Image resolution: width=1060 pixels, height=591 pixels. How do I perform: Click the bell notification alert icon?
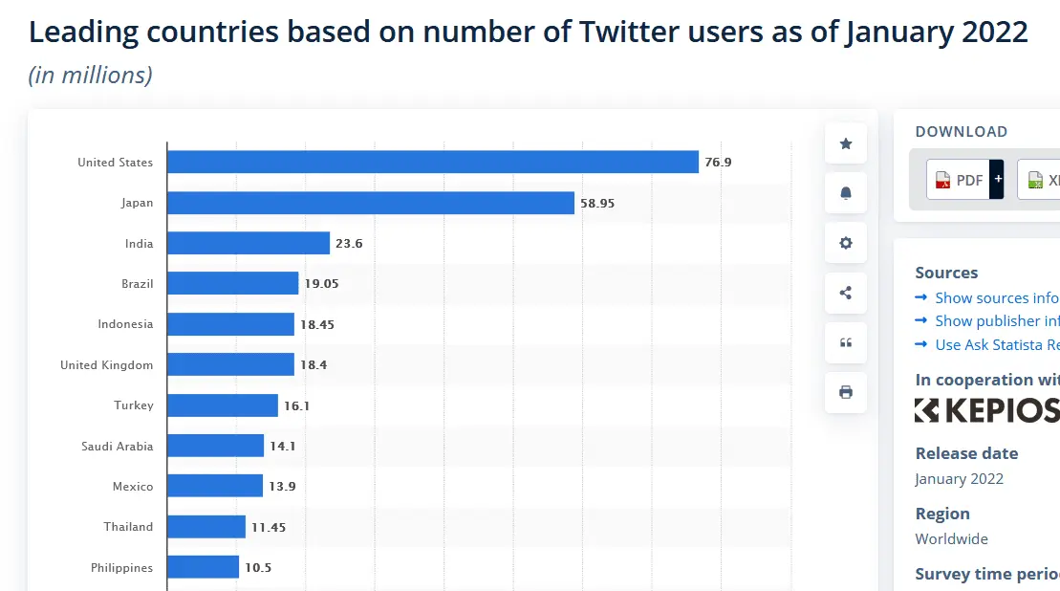[x=845, y=193]
